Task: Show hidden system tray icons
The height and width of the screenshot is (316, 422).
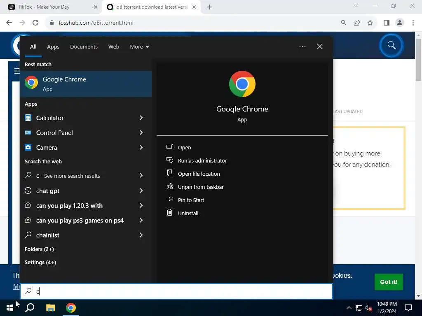Action: point(349,308)
